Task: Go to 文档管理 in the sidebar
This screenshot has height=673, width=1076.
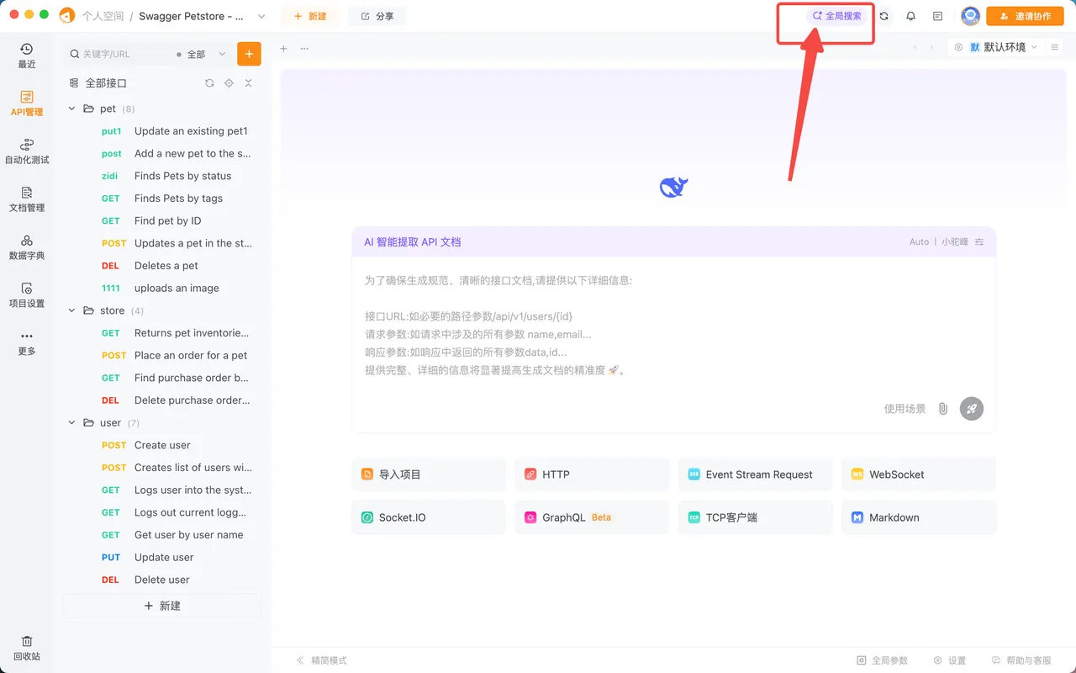Action: [27, 199]
